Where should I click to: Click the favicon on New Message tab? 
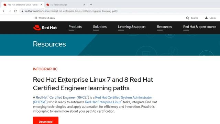tap(48, 4)
